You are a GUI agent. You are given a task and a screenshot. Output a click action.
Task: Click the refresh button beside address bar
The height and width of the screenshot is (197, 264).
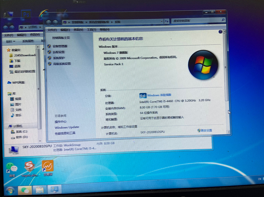click(x=166, y=21)
